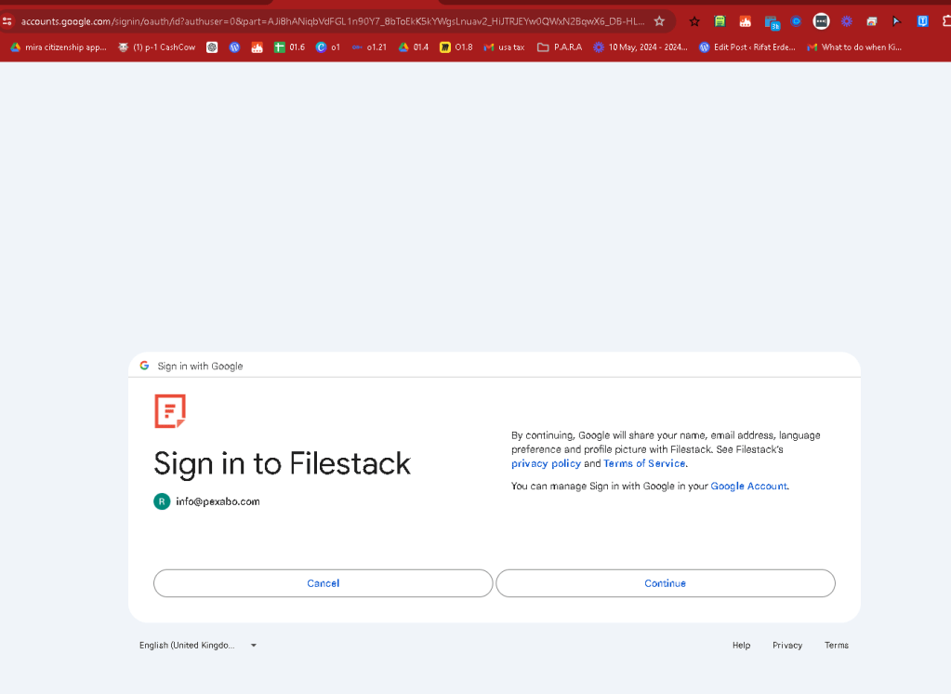Screen dimensions: 951x694
Task: Open the ChatGPT icon bookmark
Action: click(212, 47)
